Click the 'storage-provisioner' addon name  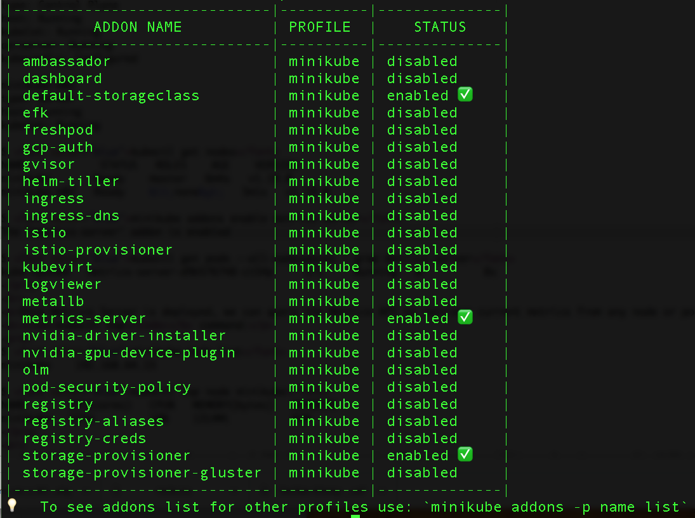tap(107, 456)
